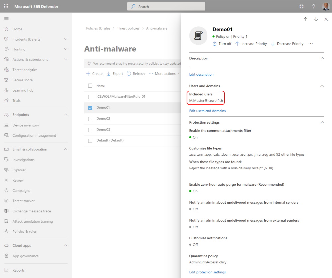The width and height of the screenshot is (332, 278).
Task: Check the ICEWOLFMalwareFilterRule-01 checkbox
Action: 90,97
